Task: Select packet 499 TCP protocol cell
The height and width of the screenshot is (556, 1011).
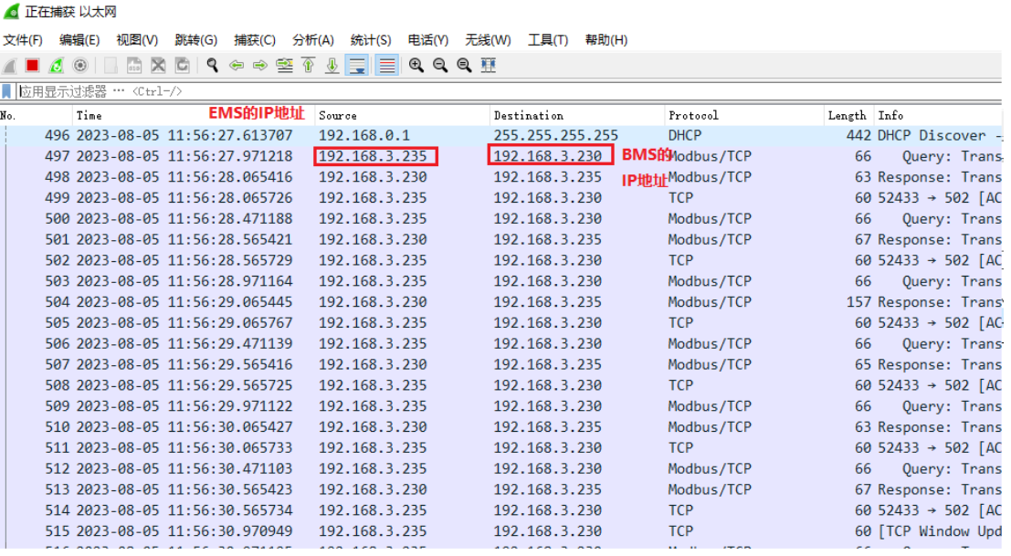Action: (681, 198)
